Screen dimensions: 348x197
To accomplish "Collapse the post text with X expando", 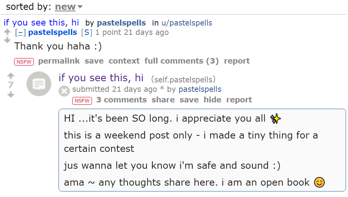I will point(64,91).
